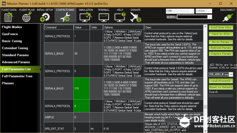Select the SERIAL2_PROTOCOL value cell showing 1
This screenshot has height=133, width=237.
pos(82,36)
